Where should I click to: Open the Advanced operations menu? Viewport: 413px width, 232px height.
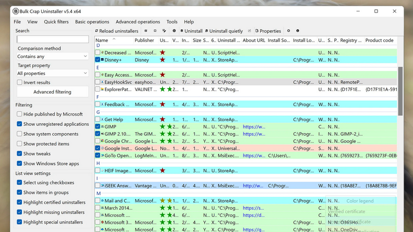click(138, 22)
